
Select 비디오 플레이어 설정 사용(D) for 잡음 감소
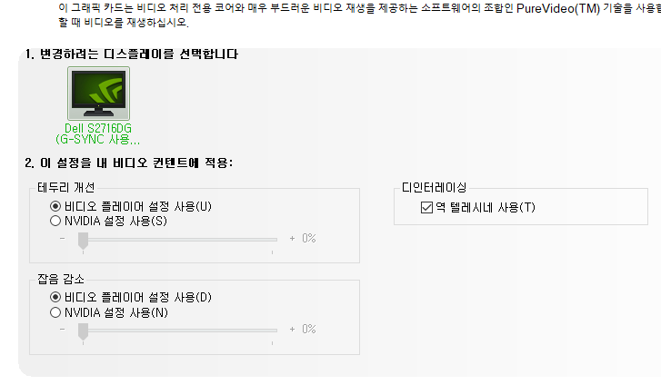coord(56,297)
